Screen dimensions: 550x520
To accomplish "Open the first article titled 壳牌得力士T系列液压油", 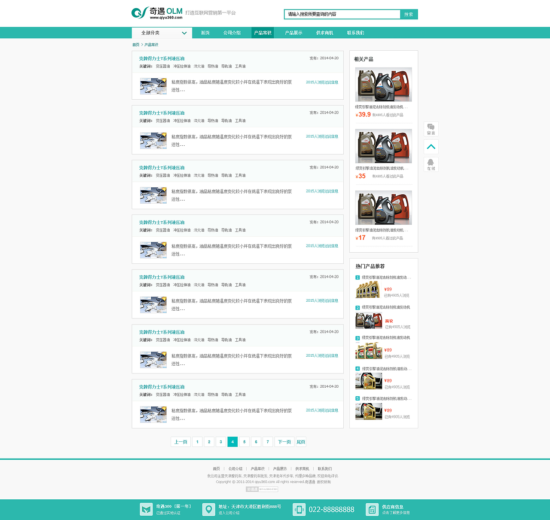I will coord(162,58).
